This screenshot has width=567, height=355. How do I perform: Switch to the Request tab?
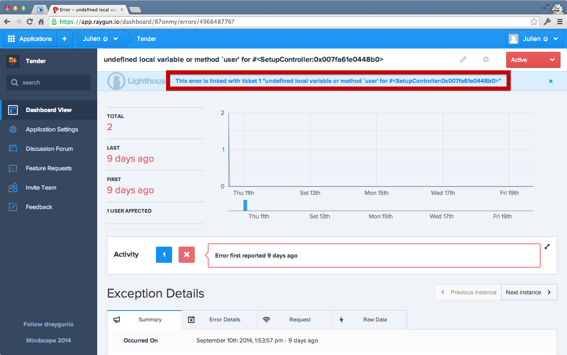click(x=294, y=320)
